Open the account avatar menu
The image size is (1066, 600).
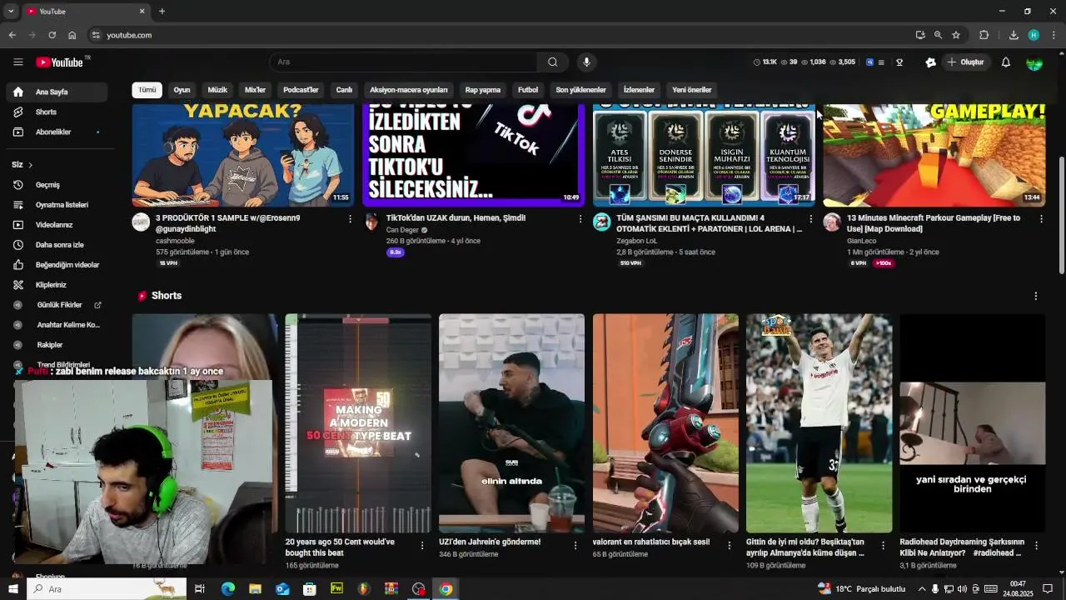[x=1034, y=62]
